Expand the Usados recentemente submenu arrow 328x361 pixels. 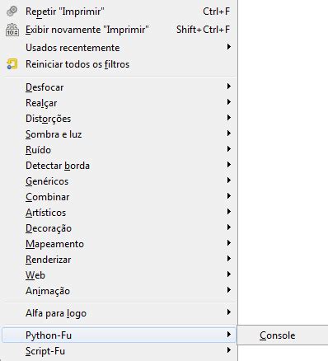pos(228,47)
